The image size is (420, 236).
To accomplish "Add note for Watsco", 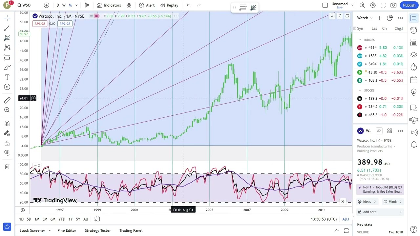I will click(x=380, y=212).
